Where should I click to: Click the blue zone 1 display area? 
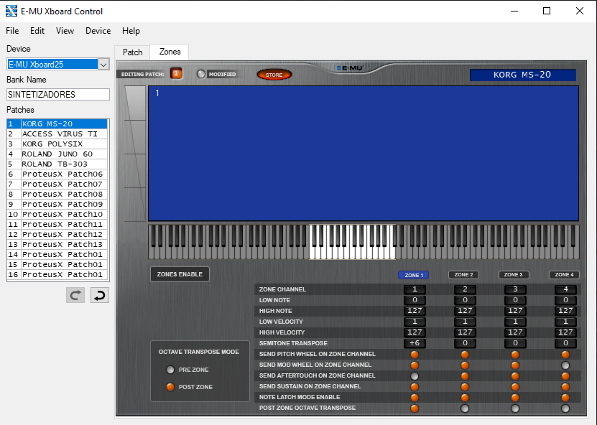[364, 154]
